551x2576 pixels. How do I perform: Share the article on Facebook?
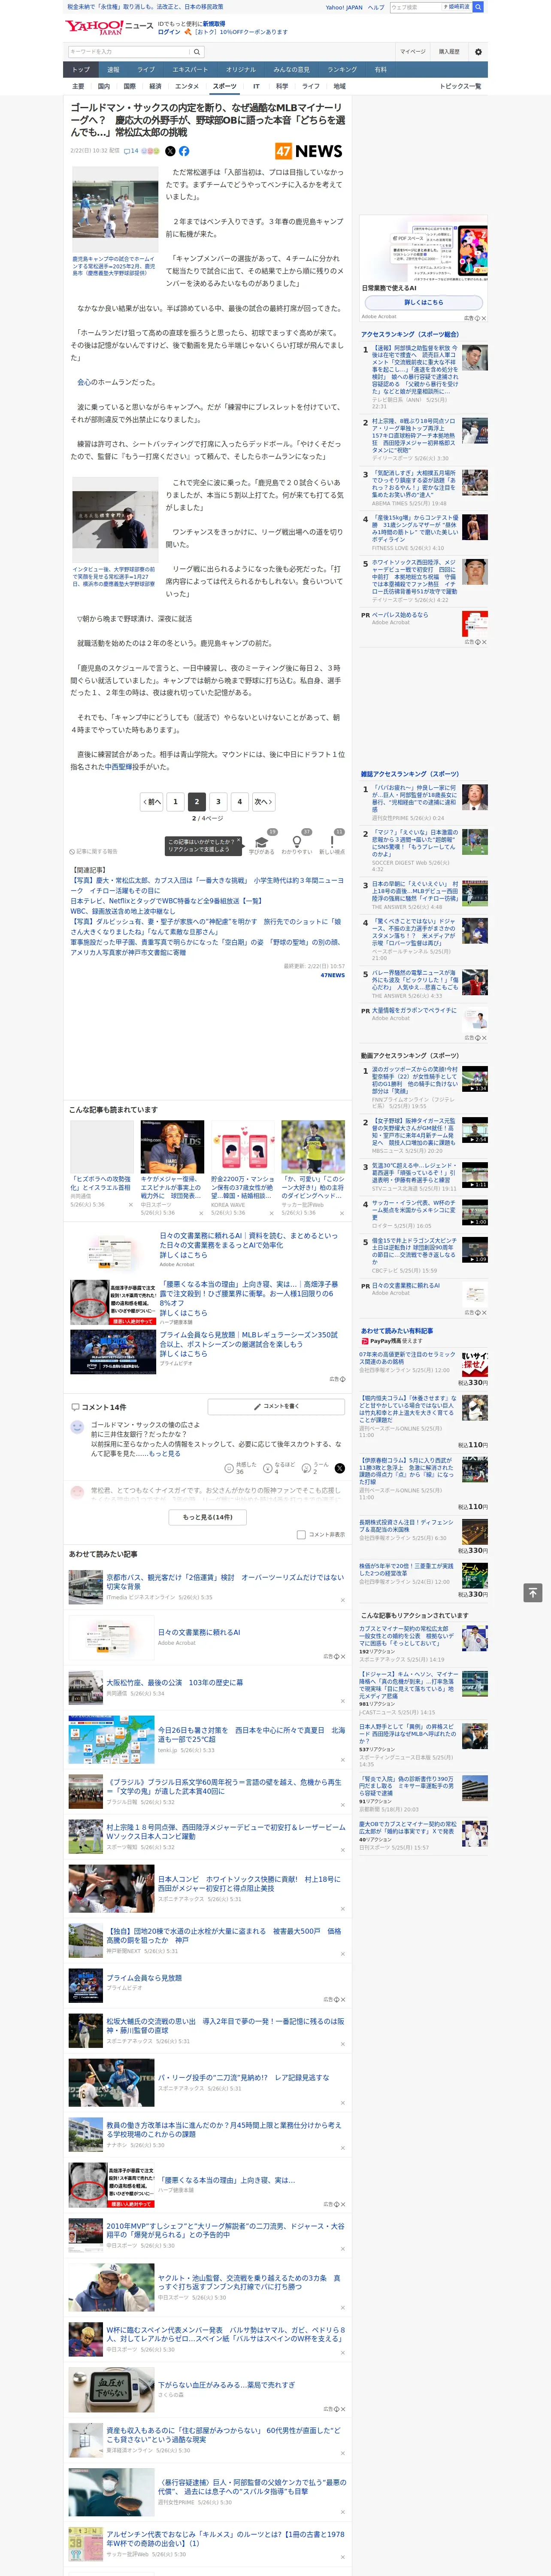point(184,151)
